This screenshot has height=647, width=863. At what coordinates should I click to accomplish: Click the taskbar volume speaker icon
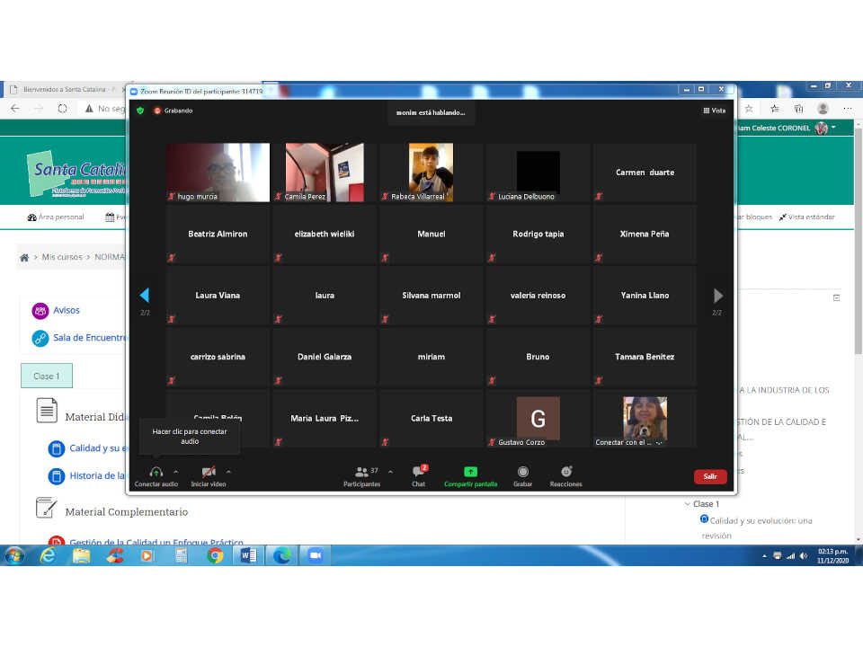click(804, 556)
